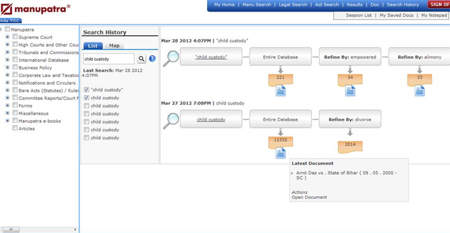
Task: Tick the Business Policy checkbox
Action: coord(15,67)
